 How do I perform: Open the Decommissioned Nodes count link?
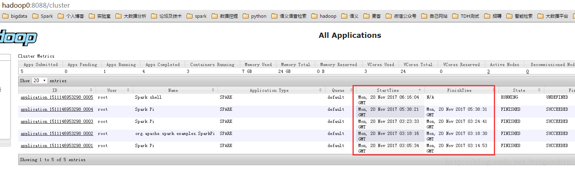(527, 71)
